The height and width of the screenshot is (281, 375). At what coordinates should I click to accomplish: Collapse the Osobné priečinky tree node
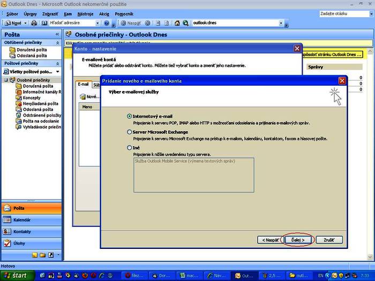[6, 80]
